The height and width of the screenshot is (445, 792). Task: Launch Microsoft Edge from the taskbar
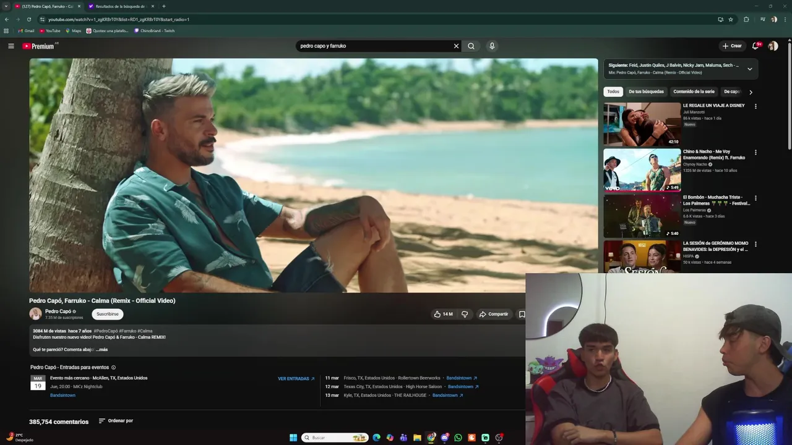pyautogui.click(x=376, y=438)
